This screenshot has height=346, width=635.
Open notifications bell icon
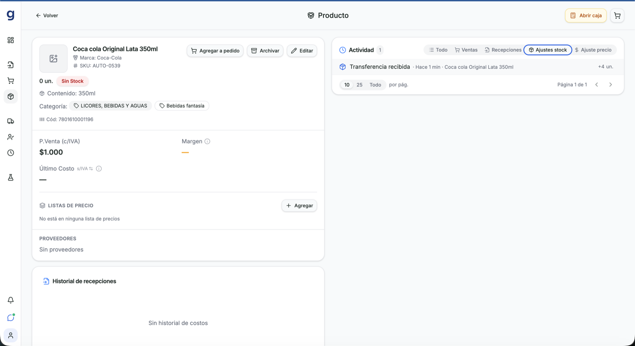(x=11, y=300)
